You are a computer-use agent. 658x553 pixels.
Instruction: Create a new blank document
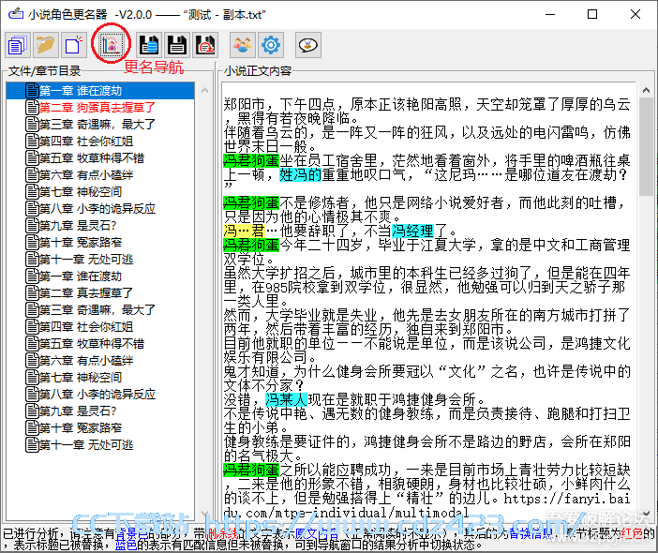74,45
